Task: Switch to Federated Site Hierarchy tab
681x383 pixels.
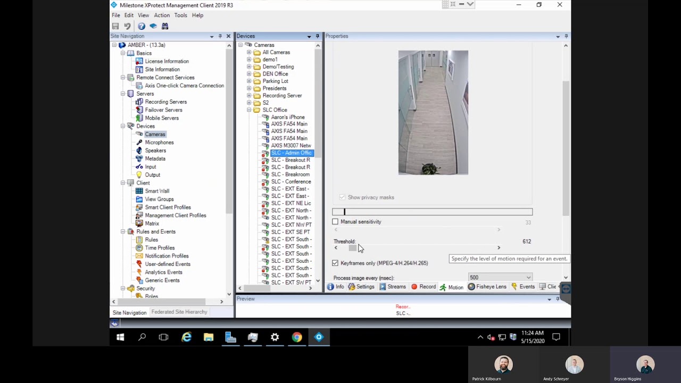Action: (x=179, y=312)
